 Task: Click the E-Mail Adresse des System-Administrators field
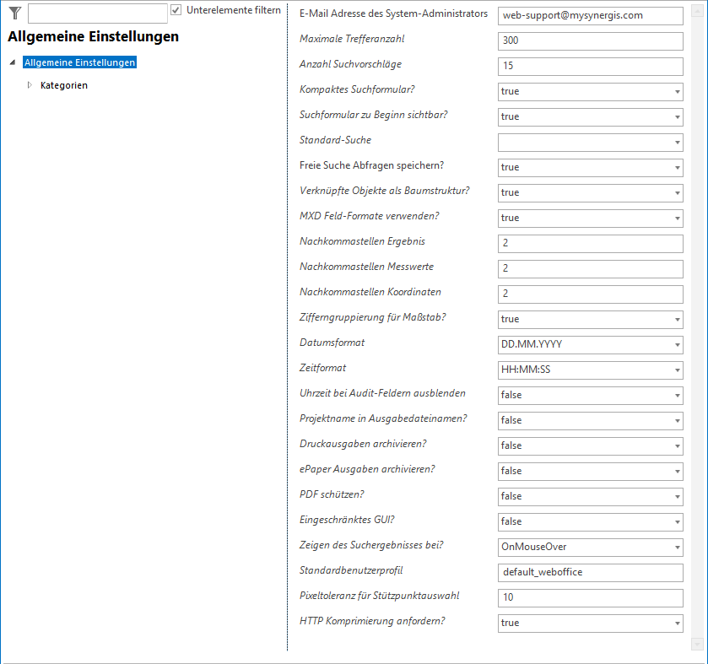click(590, 15)
